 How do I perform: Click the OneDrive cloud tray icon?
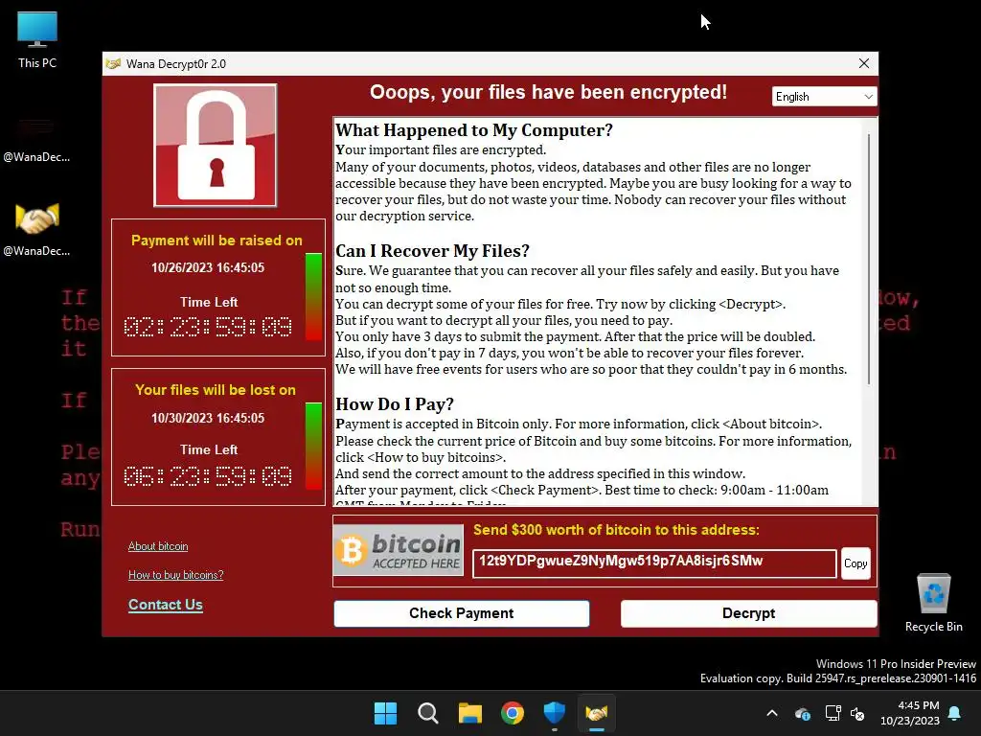coord(803,713)
